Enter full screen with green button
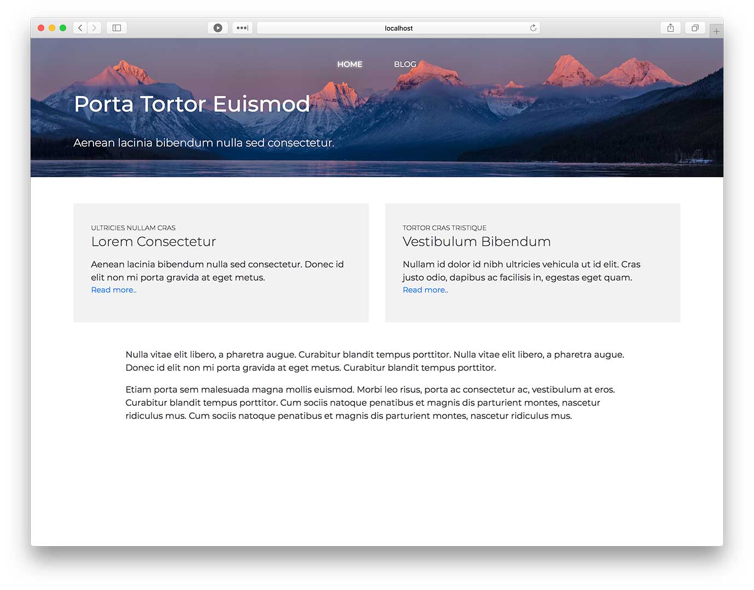 click(x=63, y=28)
